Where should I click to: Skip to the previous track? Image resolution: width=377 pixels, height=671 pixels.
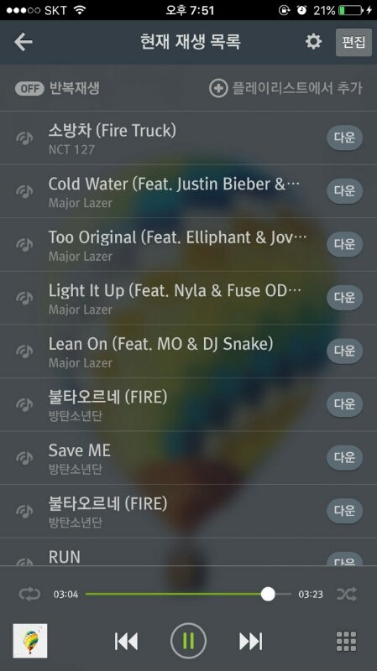[x=126, y=641]
